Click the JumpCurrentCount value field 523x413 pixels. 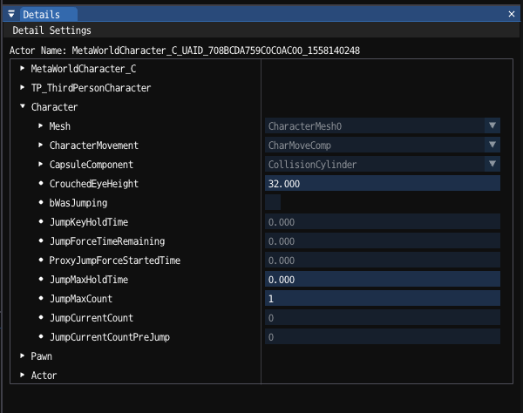(x=383, y=318)
